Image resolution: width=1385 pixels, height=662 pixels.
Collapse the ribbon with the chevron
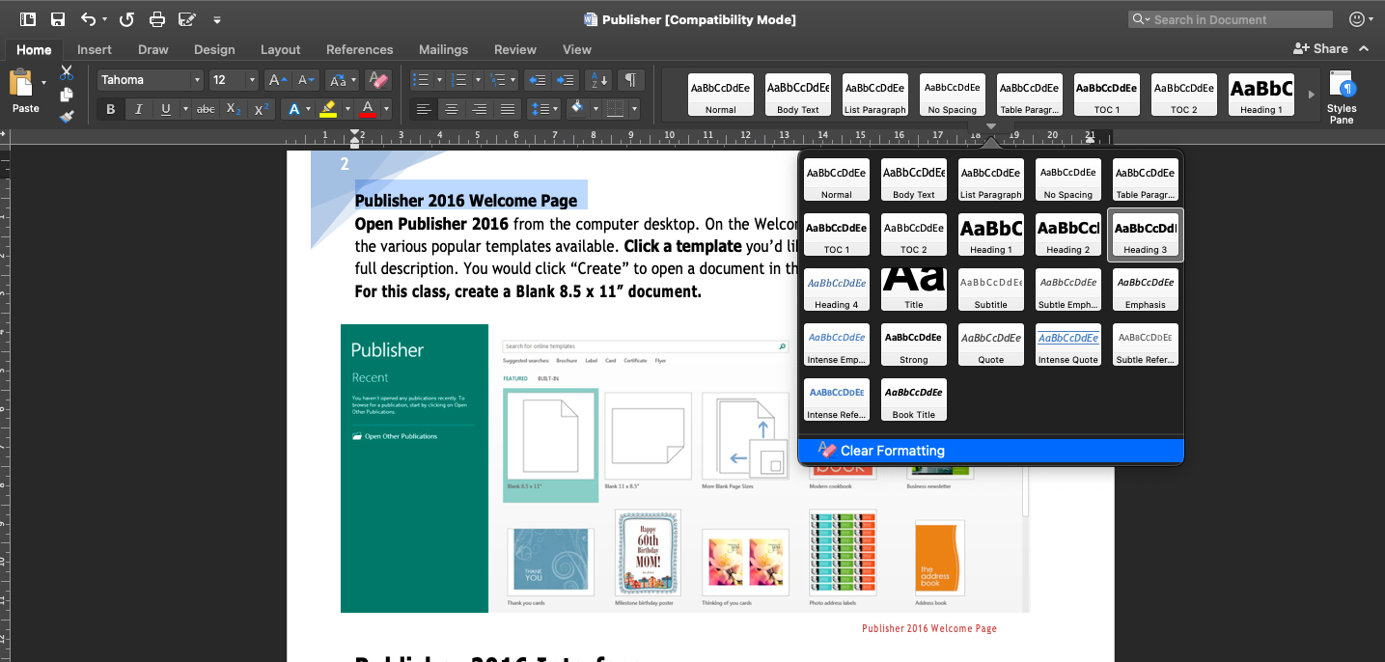point(1364,48)
